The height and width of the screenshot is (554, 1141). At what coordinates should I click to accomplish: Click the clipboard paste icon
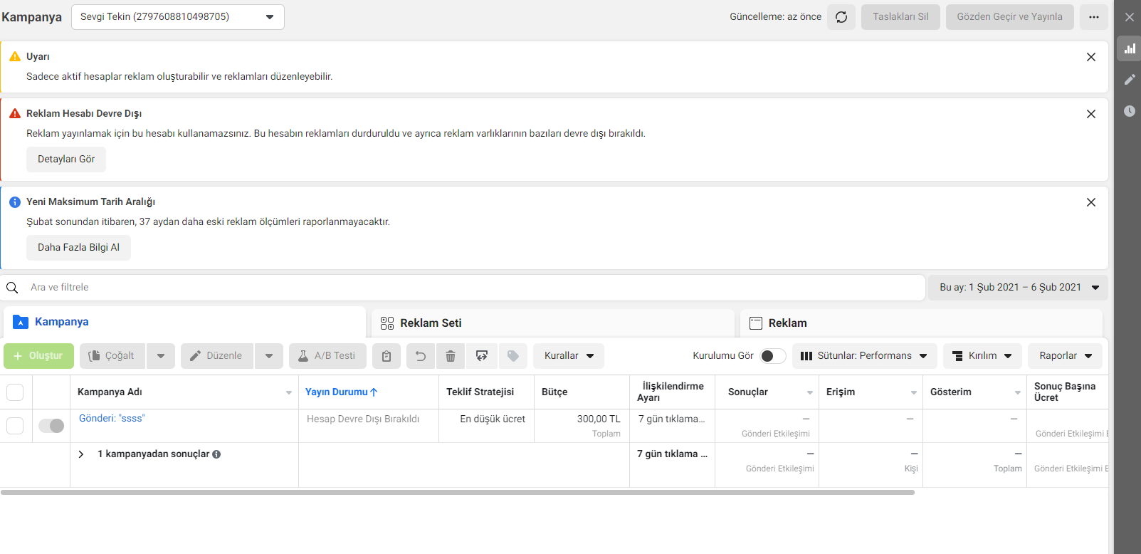coord(387,356)
